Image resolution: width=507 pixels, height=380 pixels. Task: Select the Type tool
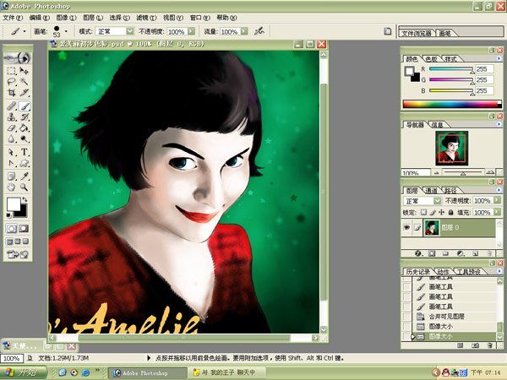[25, 152]
